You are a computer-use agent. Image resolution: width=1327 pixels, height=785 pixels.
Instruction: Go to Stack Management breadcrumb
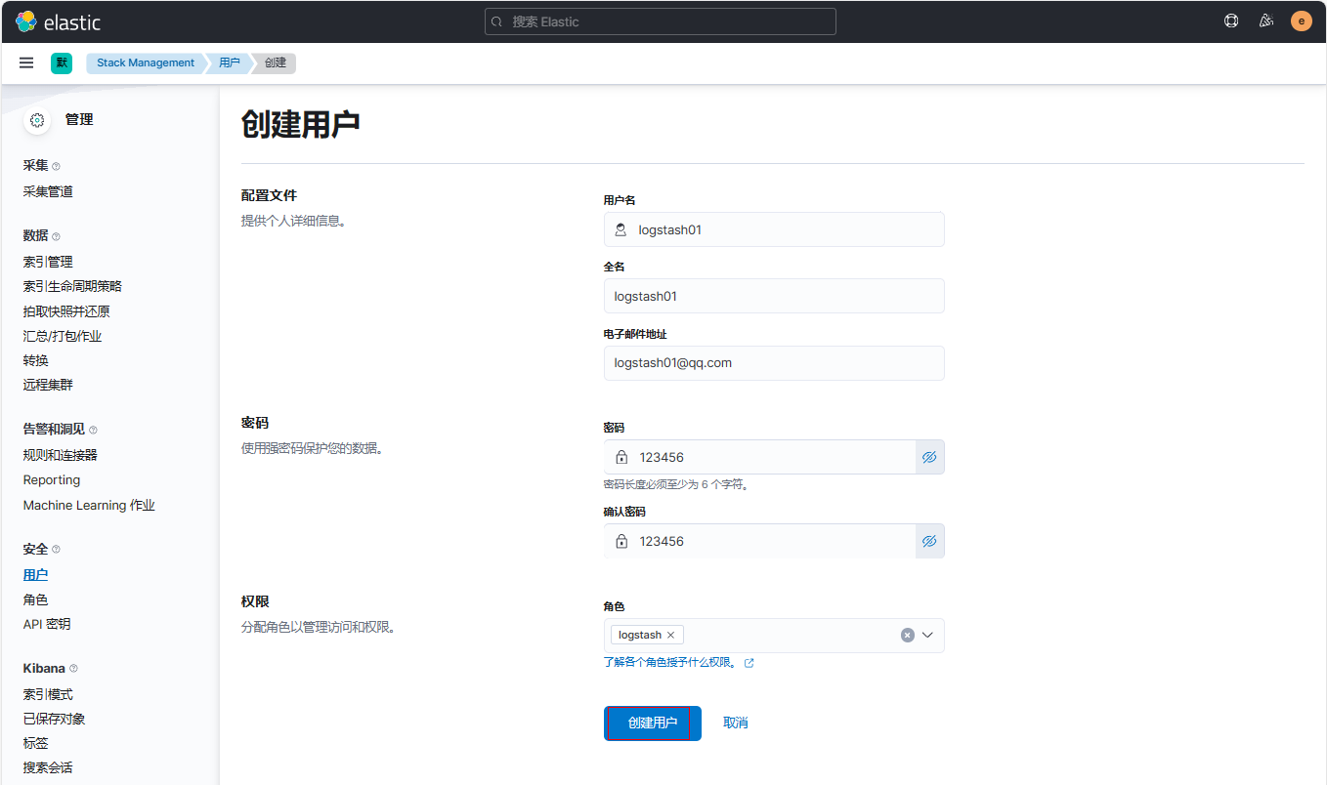click(x=146, y=62)
